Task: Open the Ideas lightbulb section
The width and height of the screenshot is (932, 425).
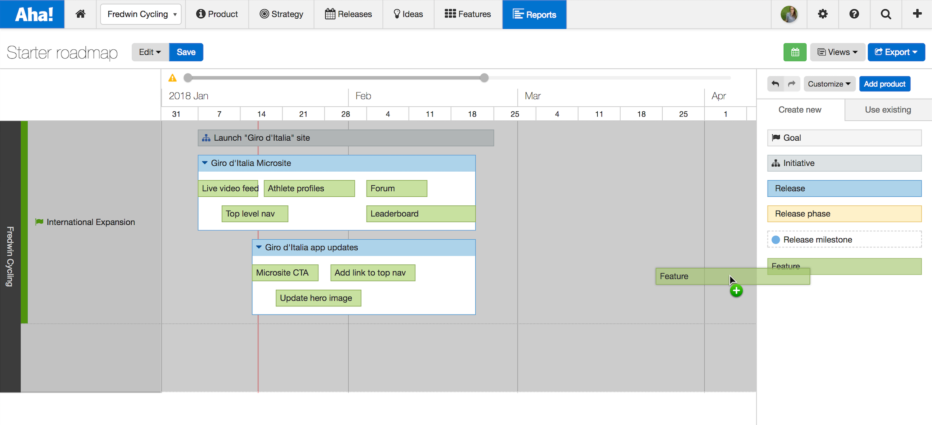Action: point(408,14)
